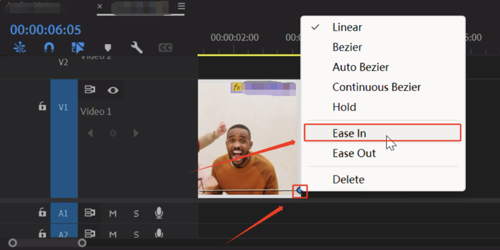
Task: Toggle the A1 track lock
Action: click(42, 213)
